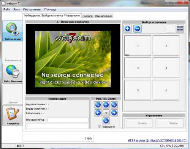Click the zoom in magnifier PTZ icon
This screenshot has height=149, width=190.
click(114, 105)
